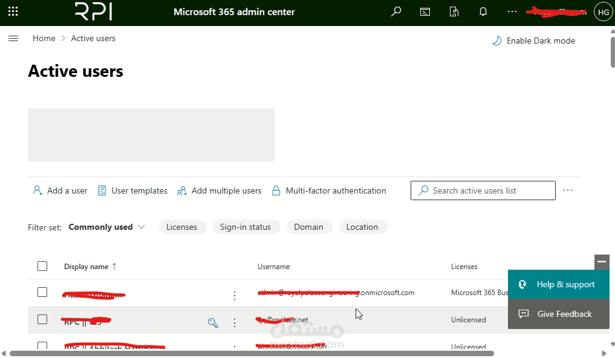Open Cloud Shell terminal icon
Viewport: 615px width, 358px height.
coord(425,11)
